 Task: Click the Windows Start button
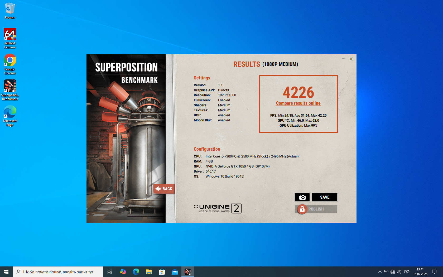[x=6, y=272]
